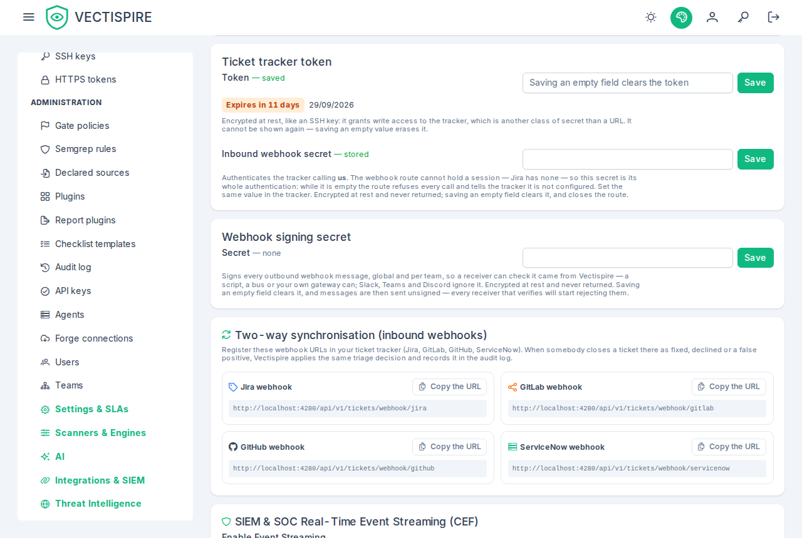Image resolution: width=802 pixels, height=538 pixels.
Task: Click the GitHub webhook logo icon
Action: pos(233,447)
